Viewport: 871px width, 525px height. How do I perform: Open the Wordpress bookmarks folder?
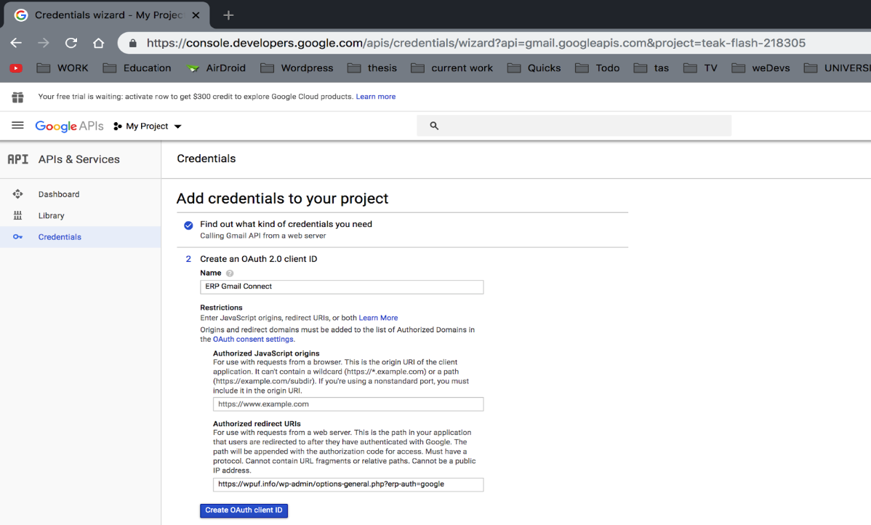coord(297,68)
